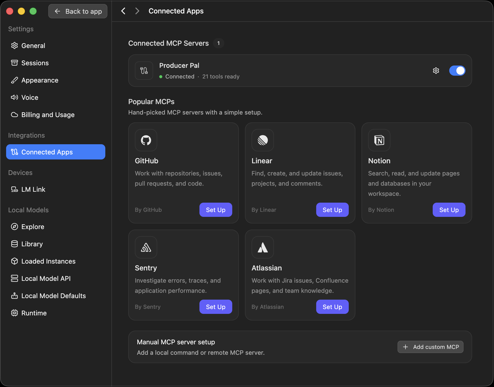This screenshot has width=494, height=387.
Task: Click the GitHub logo icon
Action: (146, 140)
